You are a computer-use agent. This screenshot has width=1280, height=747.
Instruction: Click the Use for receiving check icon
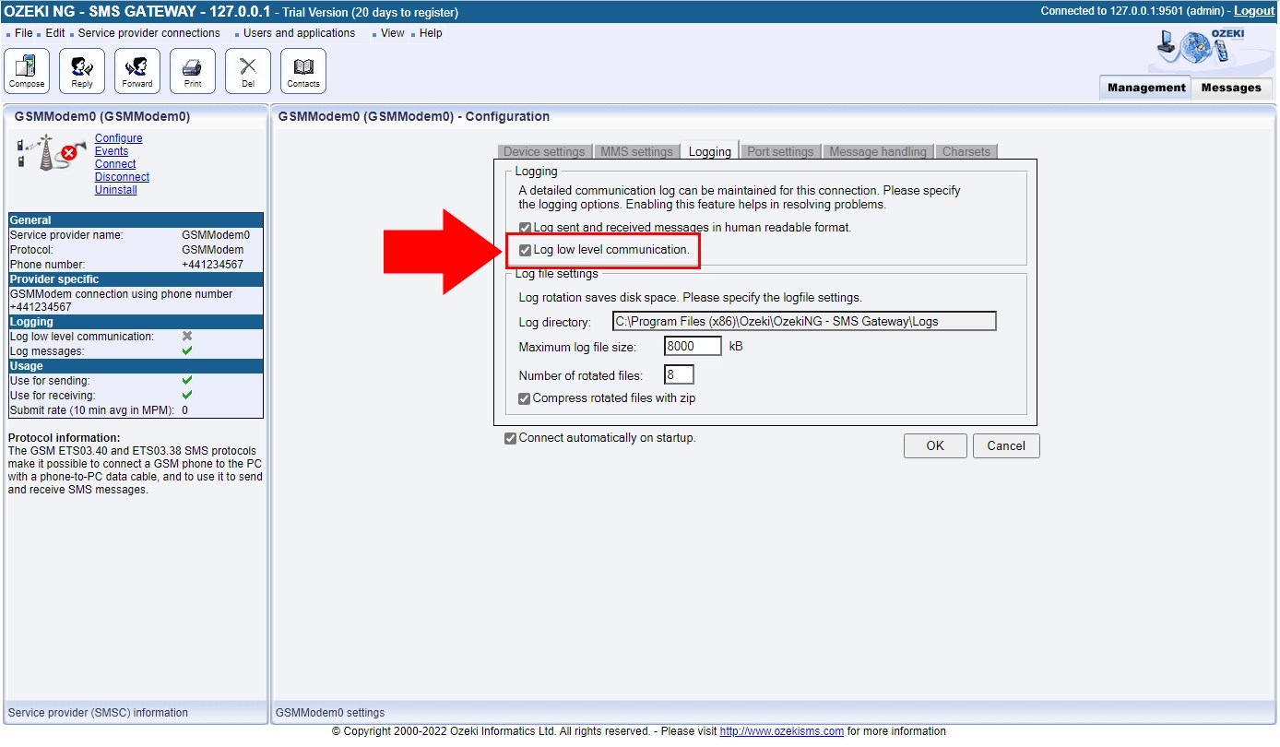click(187, 396)
